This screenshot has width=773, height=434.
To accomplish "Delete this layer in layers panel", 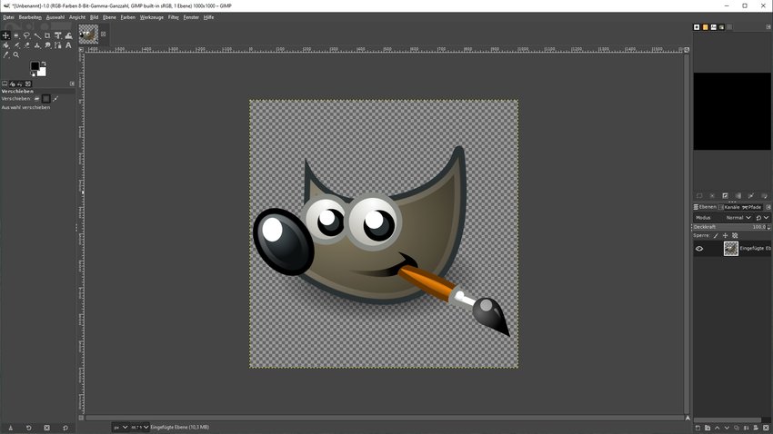I will point(766,428).
